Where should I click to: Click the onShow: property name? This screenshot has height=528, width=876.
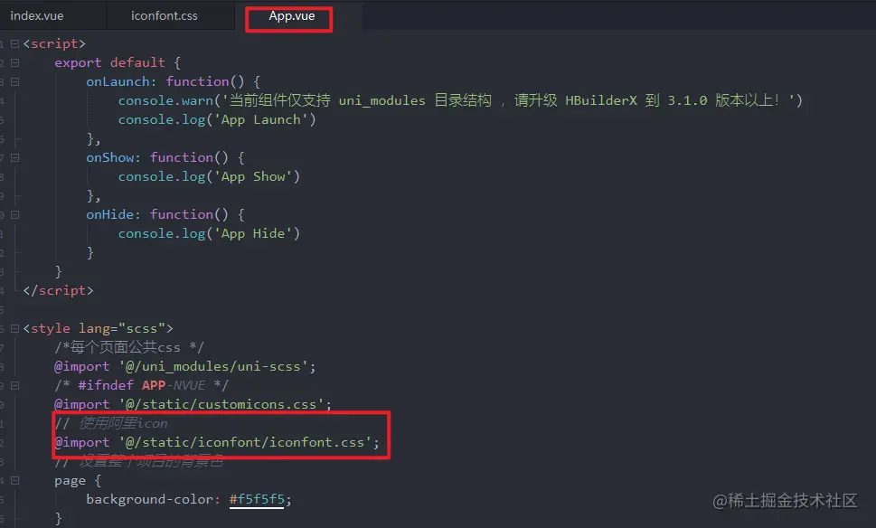113,157
